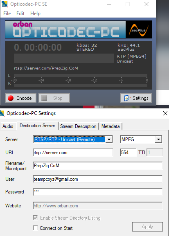Click the Password field
Screen dimensions: 169x236
click(x=98, y=192)
